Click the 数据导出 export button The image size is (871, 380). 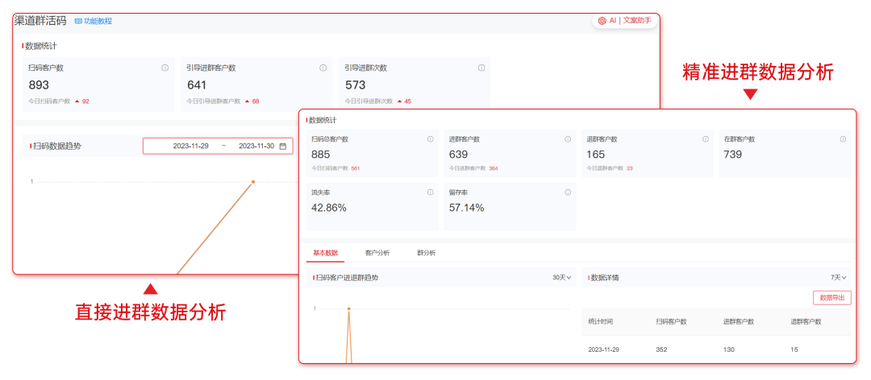point(831,298)
